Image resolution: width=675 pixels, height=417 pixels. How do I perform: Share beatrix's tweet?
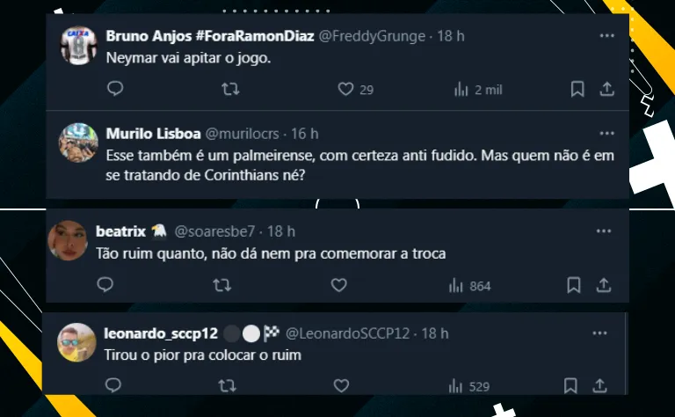click(x=604, y=285)
